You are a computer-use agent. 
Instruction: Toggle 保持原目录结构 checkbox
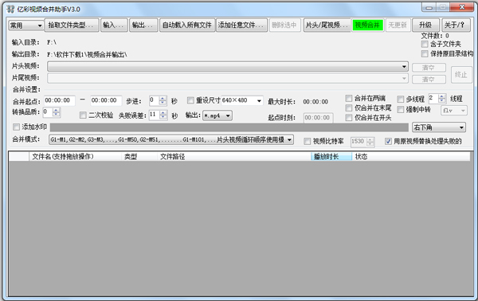tap(425, 53)
